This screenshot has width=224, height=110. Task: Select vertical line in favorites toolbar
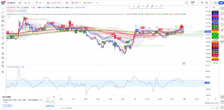pyautogui.click(x=134, y=6)
